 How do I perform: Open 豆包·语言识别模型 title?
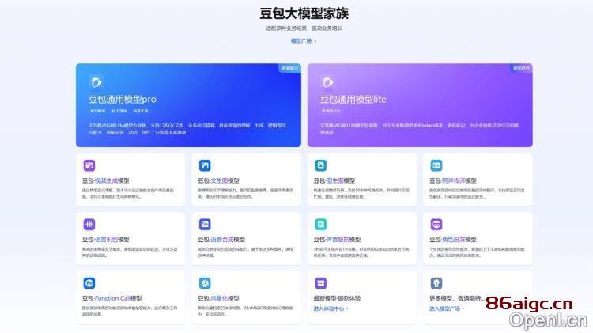coord(106,240)
